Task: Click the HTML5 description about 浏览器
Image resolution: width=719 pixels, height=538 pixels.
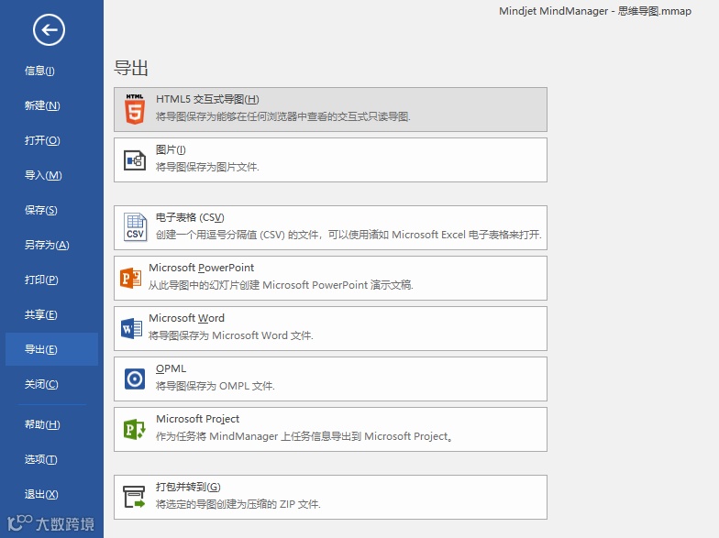Action: [282, 117]
